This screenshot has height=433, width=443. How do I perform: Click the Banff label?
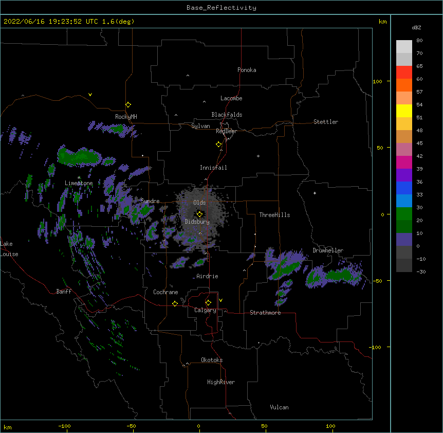tap(64, 292)
